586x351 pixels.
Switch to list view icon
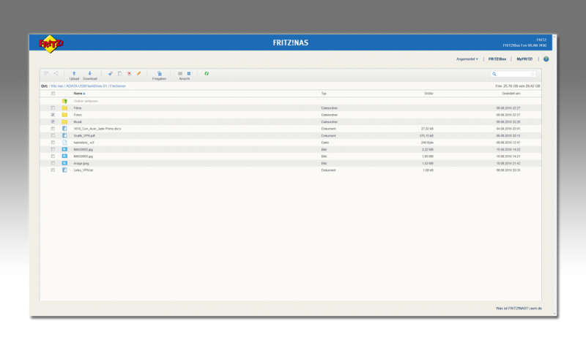tap(180, 73)
